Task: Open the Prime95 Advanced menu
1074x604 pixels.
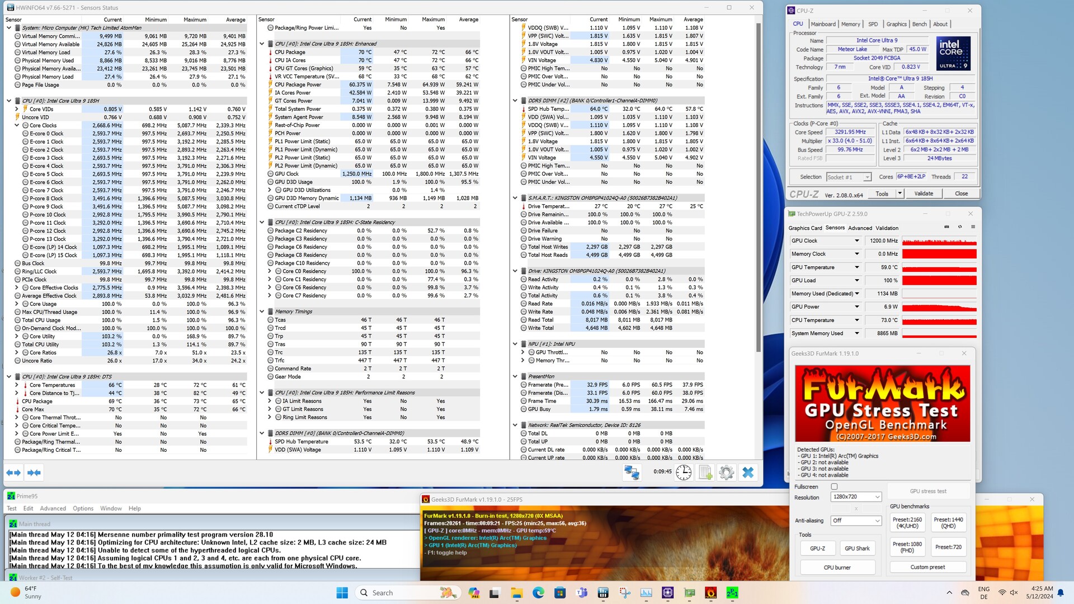Action: coord(53,508)
